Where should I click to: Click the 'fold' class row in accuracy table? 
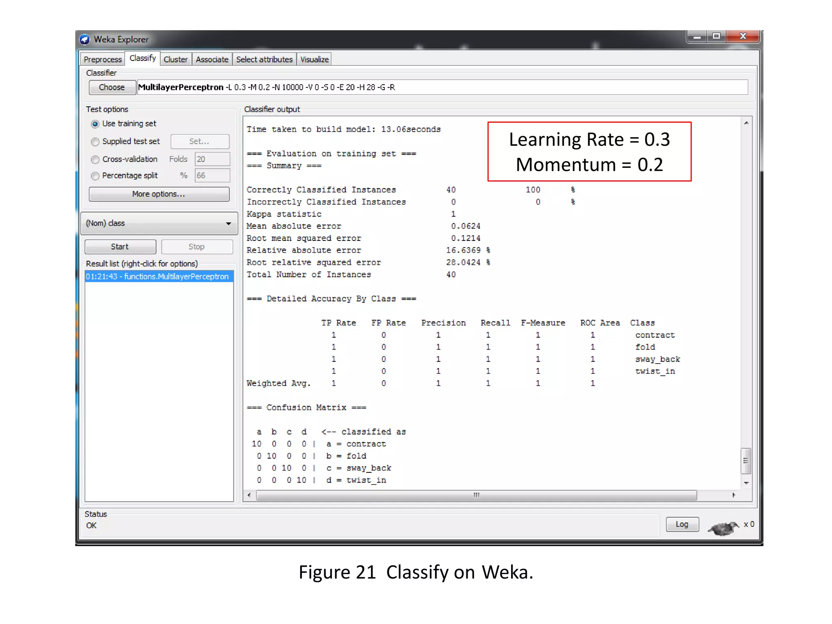pos(493,347)
